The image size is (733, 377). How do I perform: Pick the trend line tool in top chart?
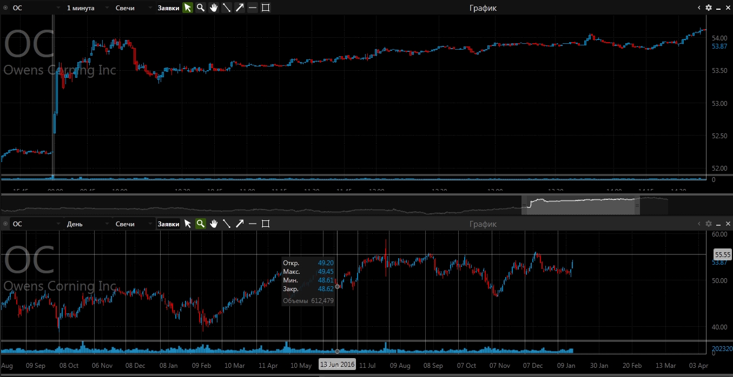pos(227,8)
